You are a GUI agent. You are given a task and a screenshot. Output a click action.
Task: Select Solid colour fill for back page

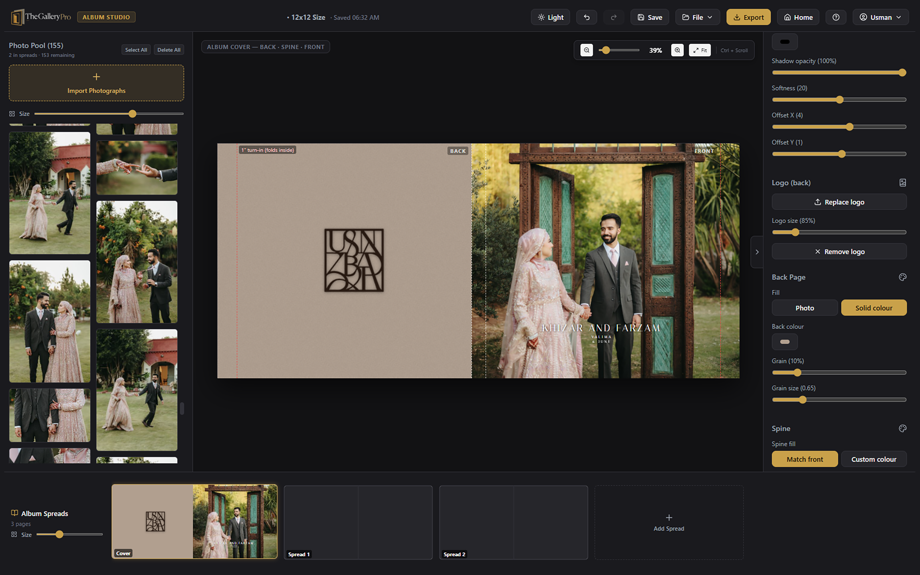tap(874, 308)
